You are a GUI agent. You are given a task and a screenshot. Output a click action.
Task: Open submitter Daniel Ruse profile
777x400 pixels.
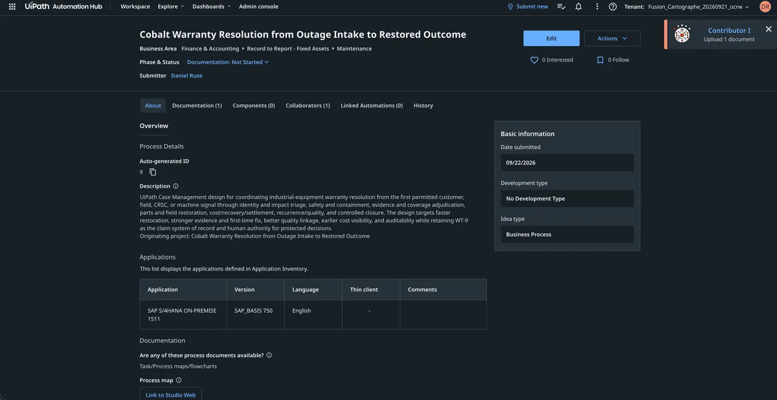(x=186, y=76)
